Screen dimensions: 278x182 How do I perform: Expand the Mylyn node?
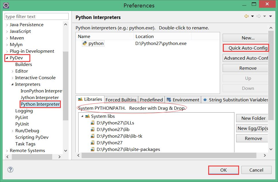click(7, 45)
